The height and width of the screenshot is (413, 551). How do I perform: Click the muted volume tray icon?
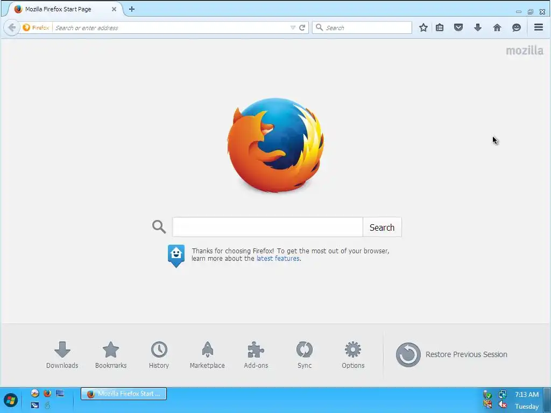(x=503, y=404)
